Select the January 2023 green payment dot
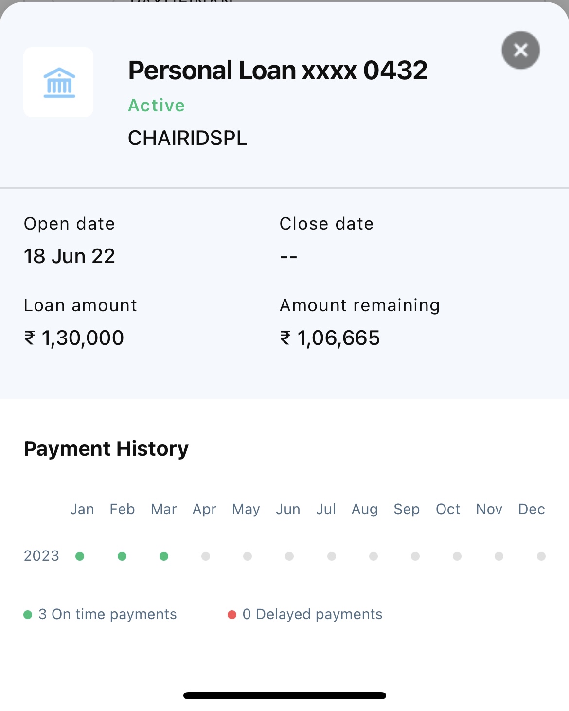The width and height of the screenshot is (569, 711). [x=80, y=556]
